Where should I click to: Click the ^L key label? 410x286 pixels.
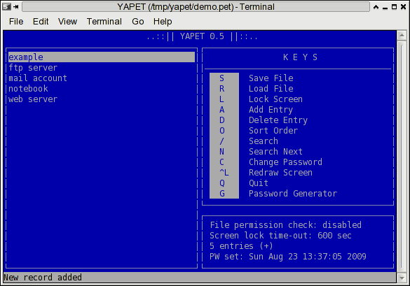[224, 173]
